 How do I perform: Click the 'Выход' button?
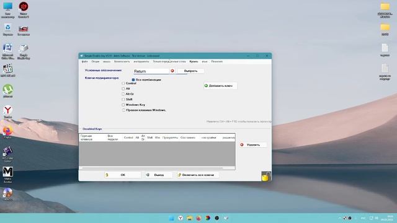[159, 175]
